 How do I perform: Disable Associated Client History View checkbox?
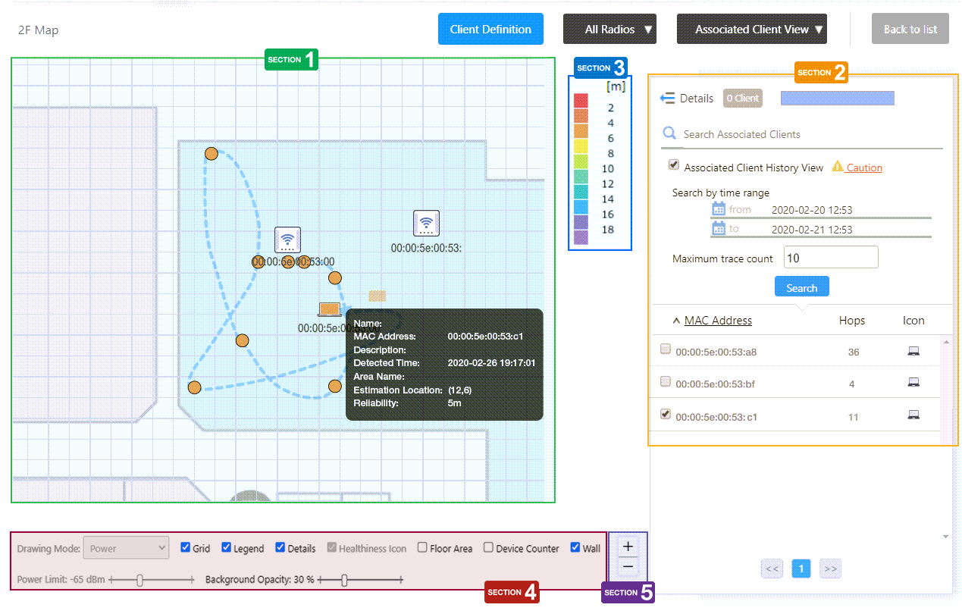pos(673,165)
